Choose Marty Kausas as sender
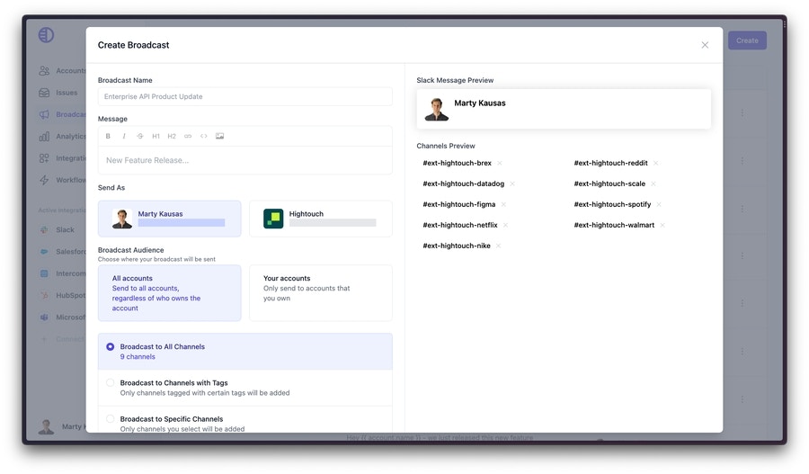This screenshot has height=474, width=809. 169,219
